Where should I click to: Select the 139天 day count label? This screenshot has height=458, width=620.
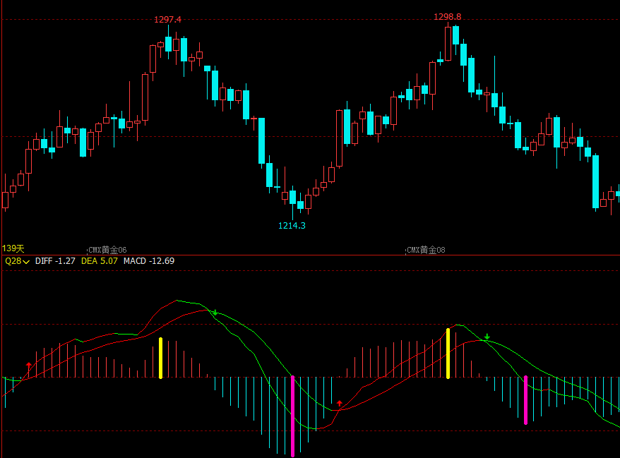point(13,248)
